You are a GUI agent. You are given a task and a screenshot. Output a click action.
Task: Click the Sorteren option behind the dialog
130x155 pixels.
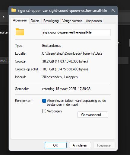coord(4,32)
